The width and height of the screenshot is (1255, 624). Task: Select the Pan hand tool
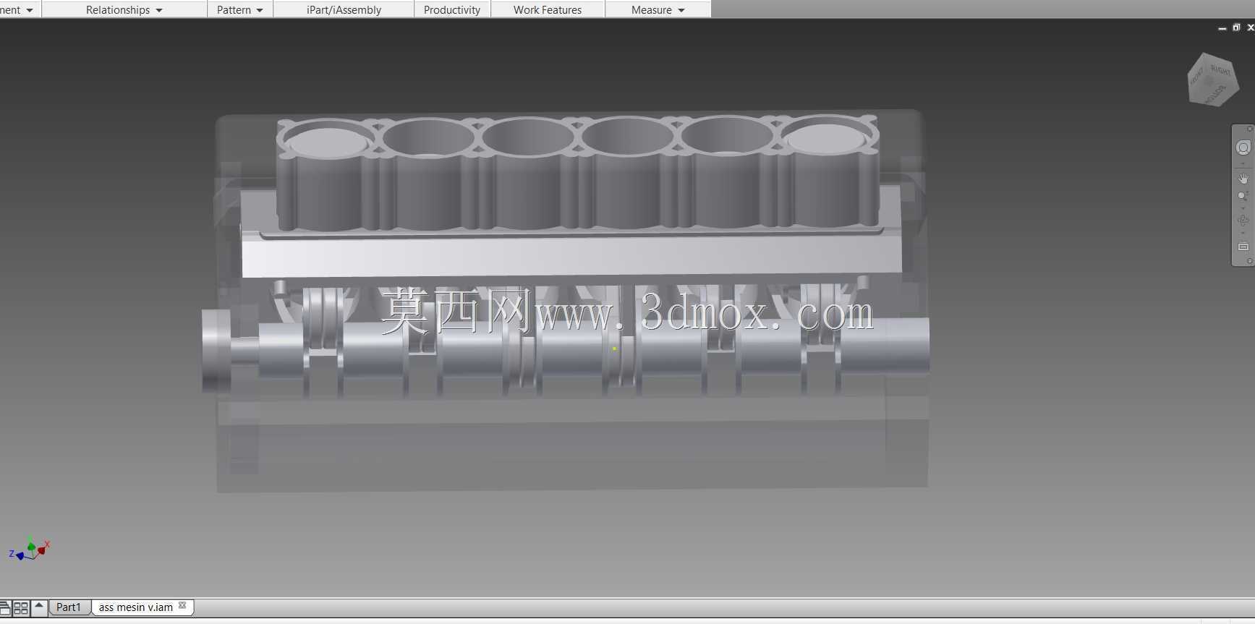coord(1243,178)
